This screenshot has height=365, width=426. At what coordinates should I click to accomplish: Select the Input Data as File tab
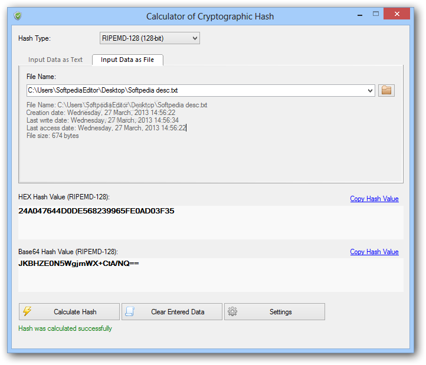pyautogui.click(x=127, y=60)
